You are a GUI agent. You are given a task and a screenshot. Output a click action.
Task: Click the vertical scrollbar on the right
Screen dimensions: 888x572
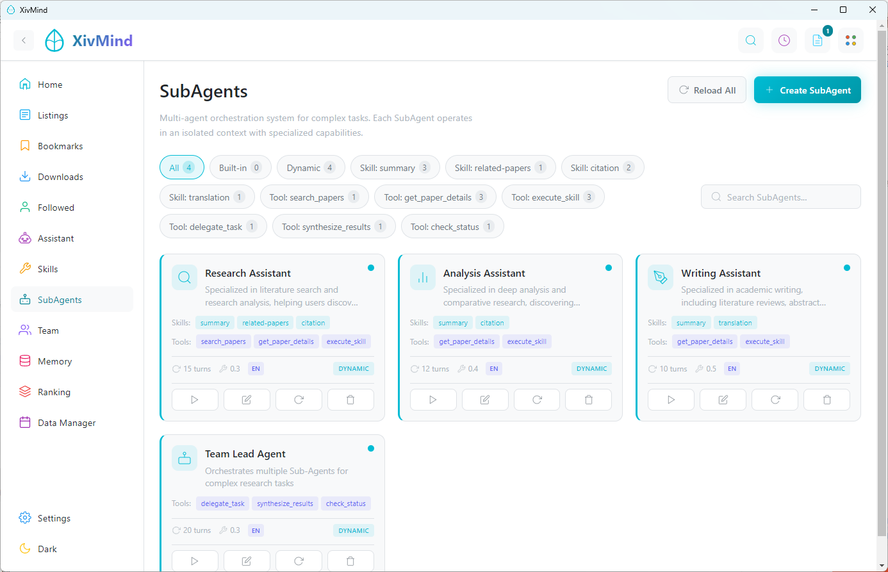(882, 282)
